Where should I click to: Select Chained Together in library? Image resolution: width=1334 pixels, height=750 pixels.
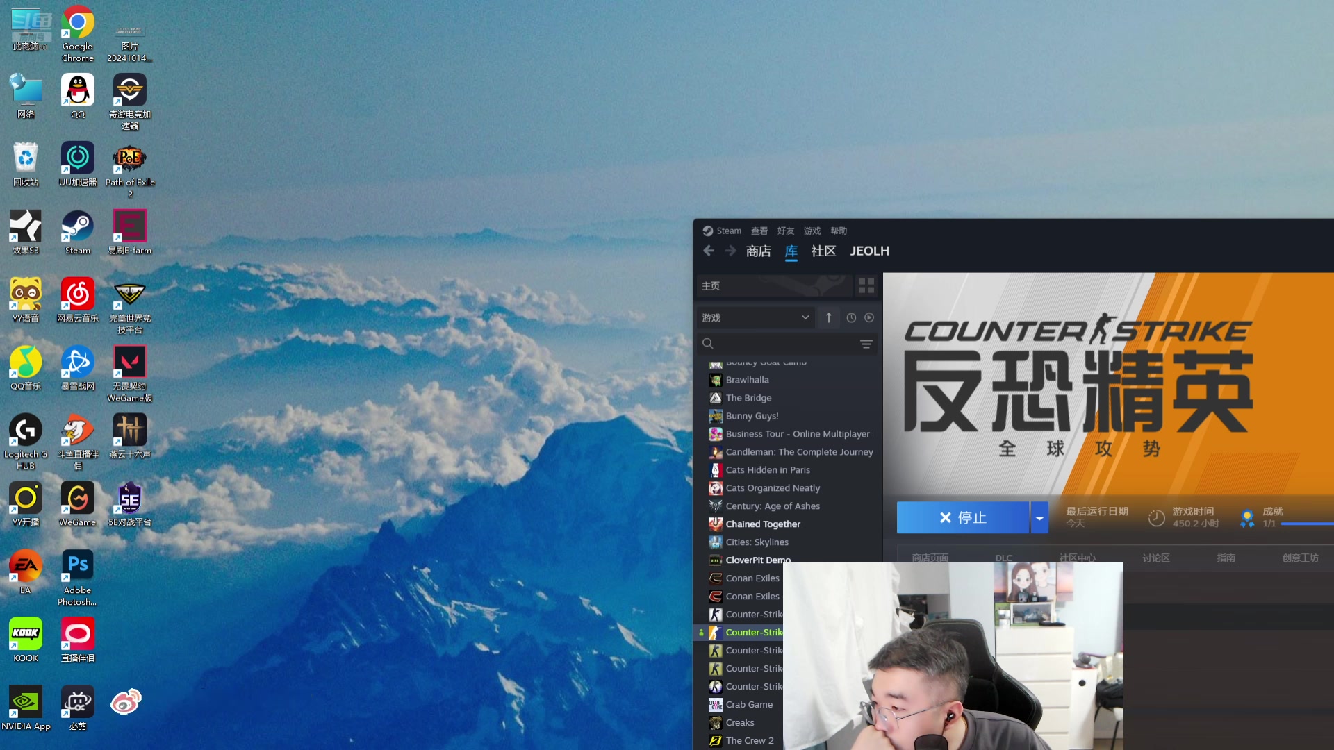pos(787,524)
